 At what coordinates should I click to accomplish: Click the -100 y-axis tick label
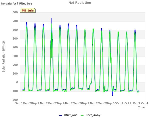(x=15, y=91)
